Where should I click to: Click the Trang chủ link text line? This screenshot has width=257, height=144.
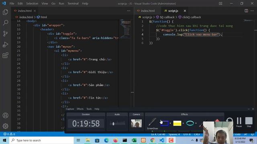pos(90,60)
